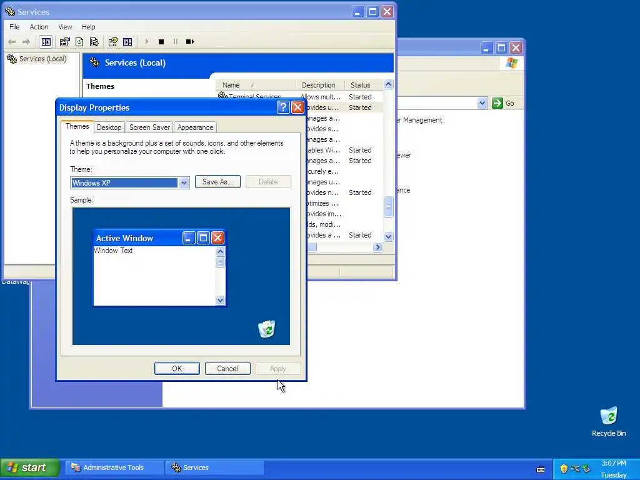
Task: Click Cancel in Display Properties
Action: coord(227,369)
